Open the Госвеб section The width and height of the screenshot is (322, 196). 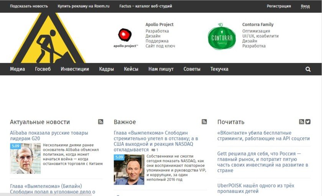click(x=43, y=69)
